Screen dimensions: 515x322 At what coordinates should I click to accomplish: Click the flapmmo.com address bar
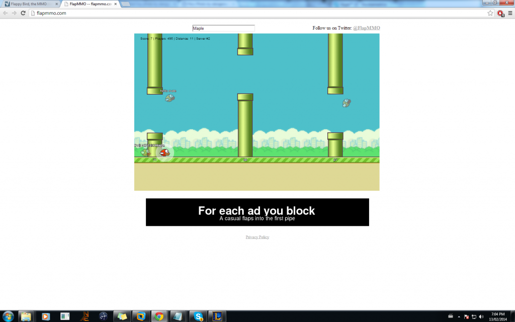coord(251,13)
